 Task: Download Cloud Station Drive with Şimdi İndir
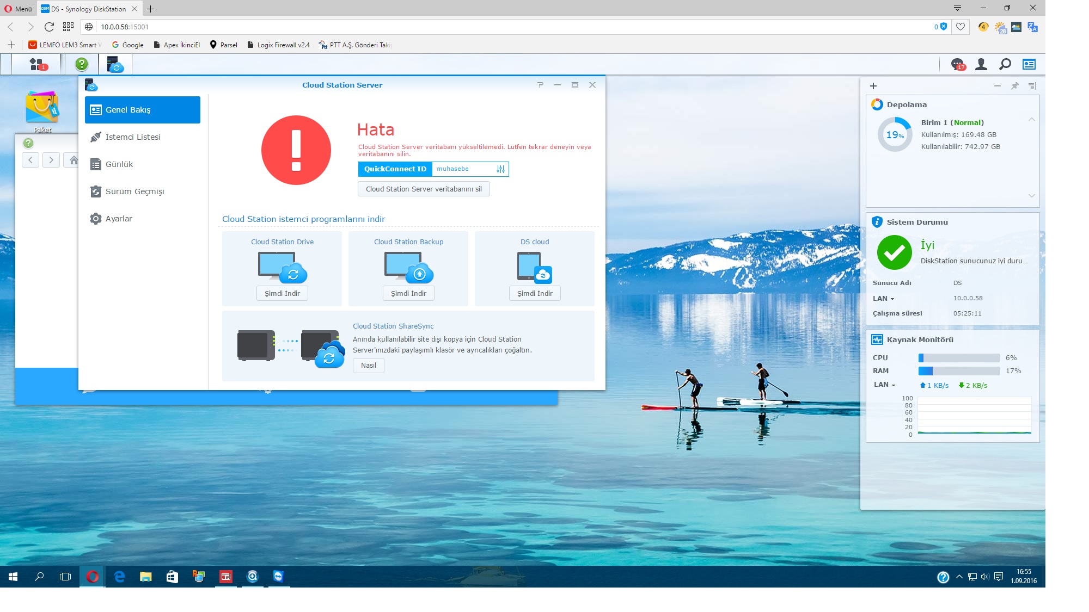[x=282, y=293]
